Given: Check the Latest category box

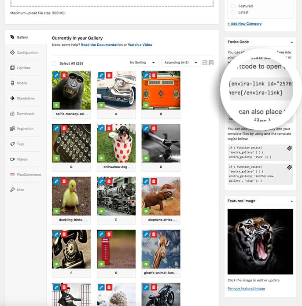Looking at the screenshot, I should (233, 12).
